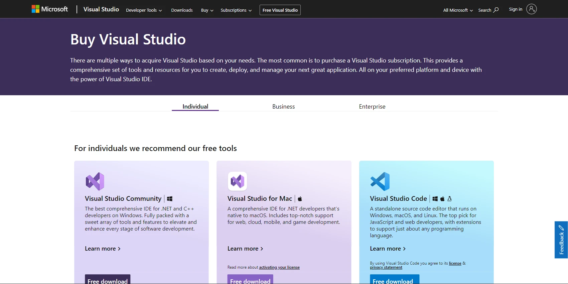Open the privacy statement link
The width and height of the screenshot is (568, 284).
386,267
